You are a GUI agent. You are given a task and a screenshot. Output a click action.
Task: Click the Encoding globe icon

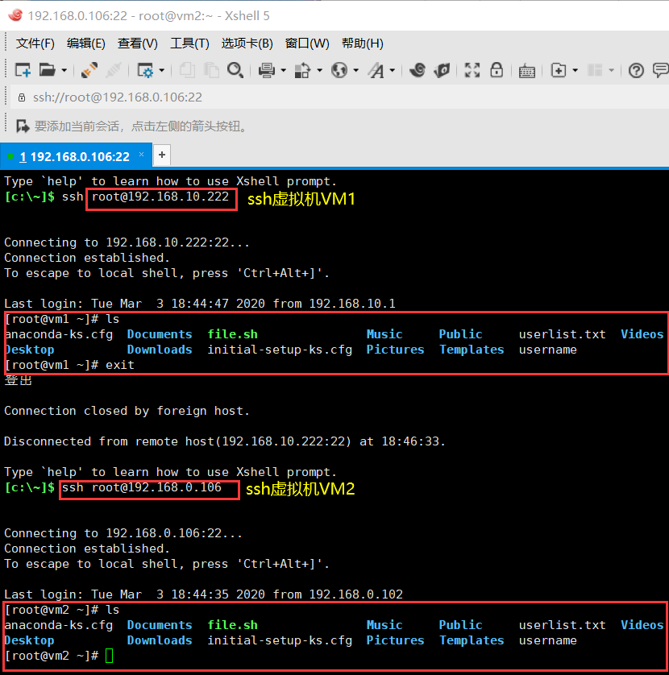(x=339, y=70)
